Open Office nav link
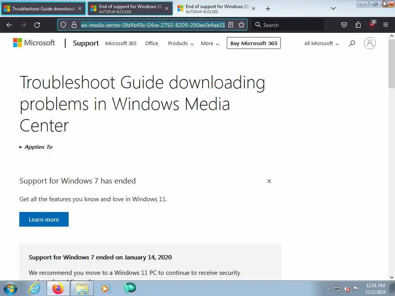The height and width of the screenshot is (296, 395). coord(151,43)
